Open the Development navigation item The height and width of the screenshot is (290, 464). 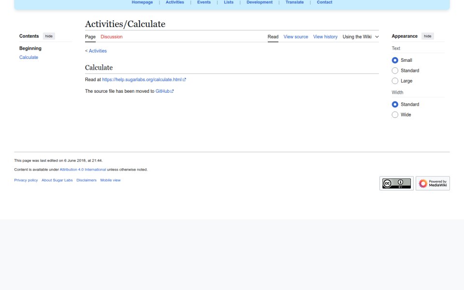[260, 2]
